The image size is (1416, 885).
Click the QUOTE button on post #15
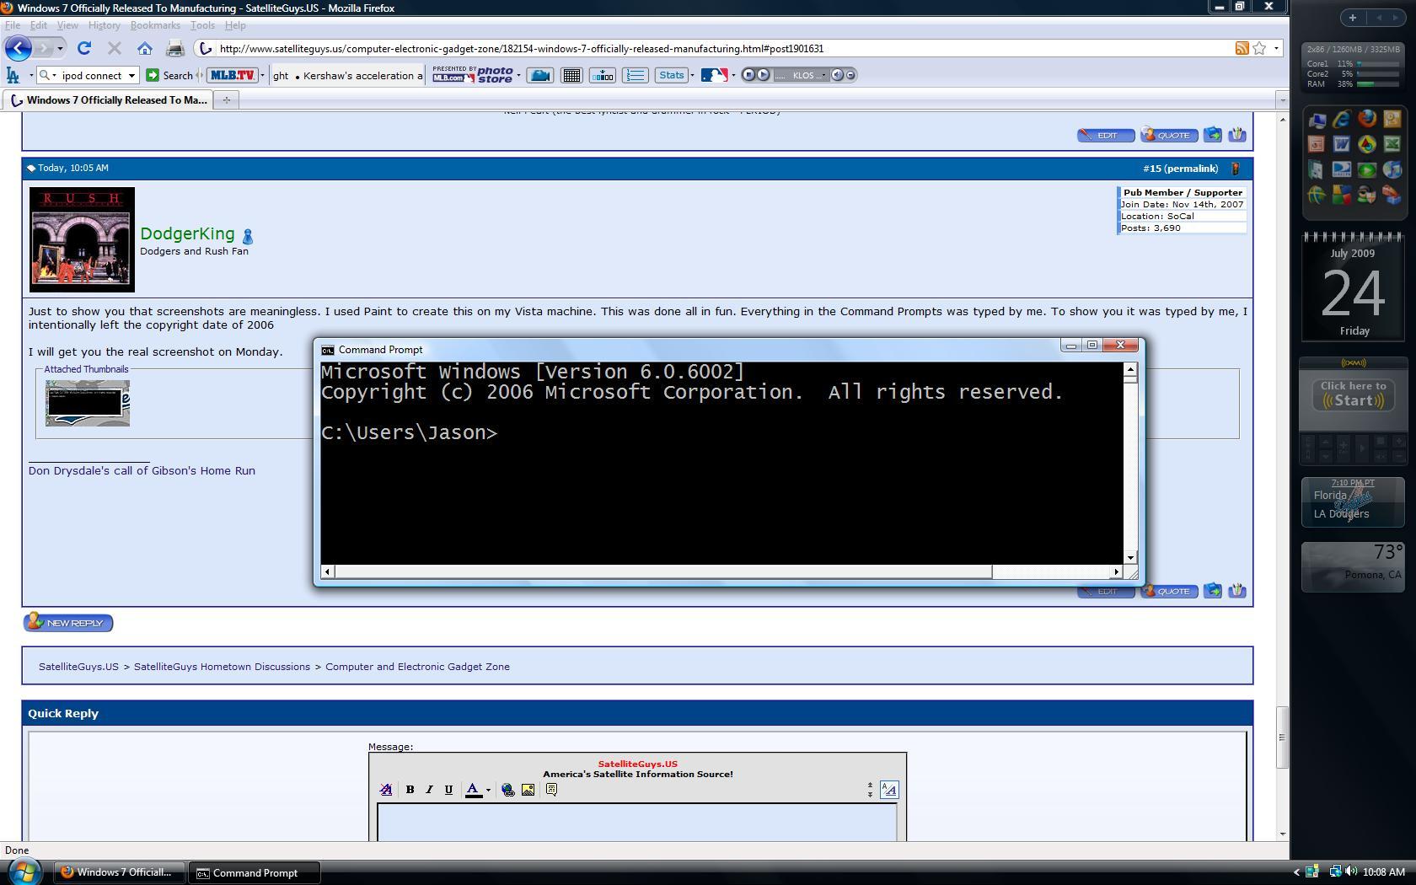click(1169, 591)
